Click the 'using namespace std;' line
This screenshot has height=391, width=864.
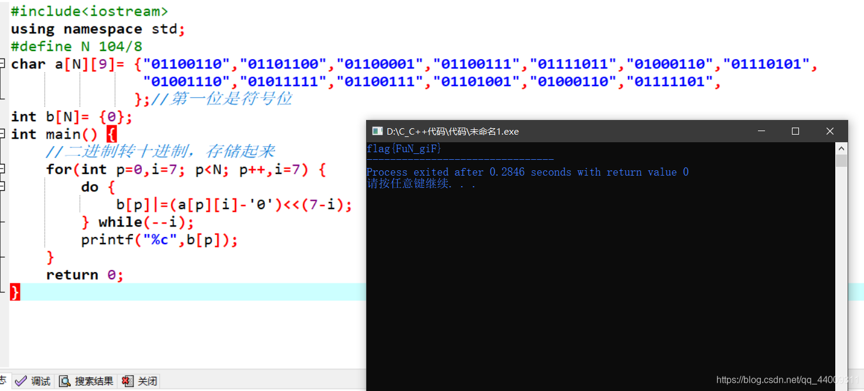(98, 29)
